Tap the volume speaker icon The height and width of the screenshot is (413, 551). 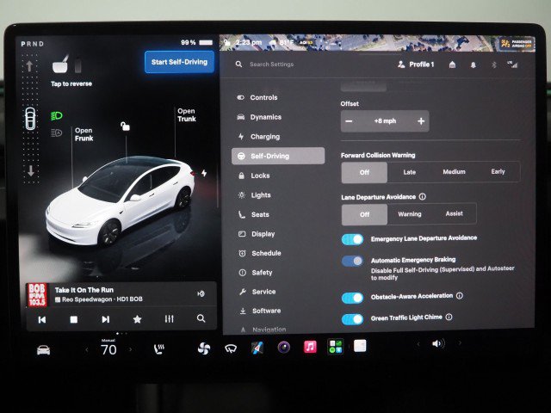point(438,343)
